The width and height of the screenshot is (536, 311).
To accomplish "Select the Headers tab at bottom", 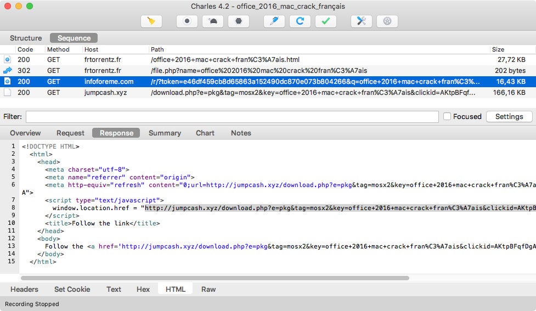I will [25, 289].
